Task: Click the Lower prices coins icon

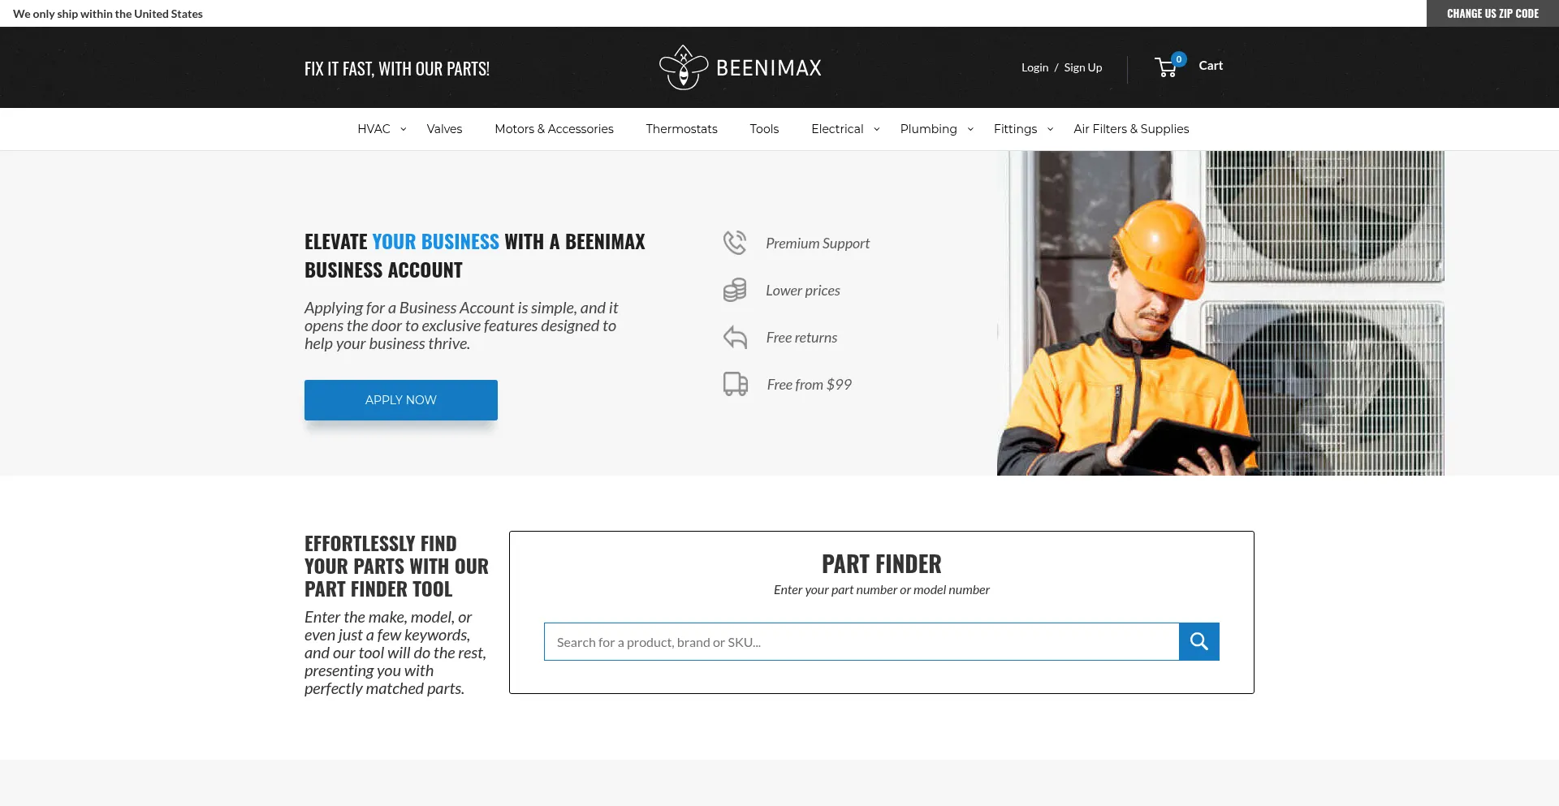Action: (735, 290)
